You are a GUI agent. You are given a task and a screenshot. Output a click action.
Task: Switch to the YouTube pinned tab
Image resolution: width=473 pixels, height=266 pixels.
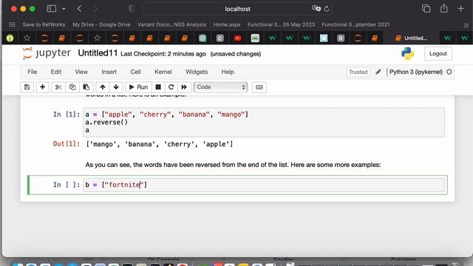[238, 38]
